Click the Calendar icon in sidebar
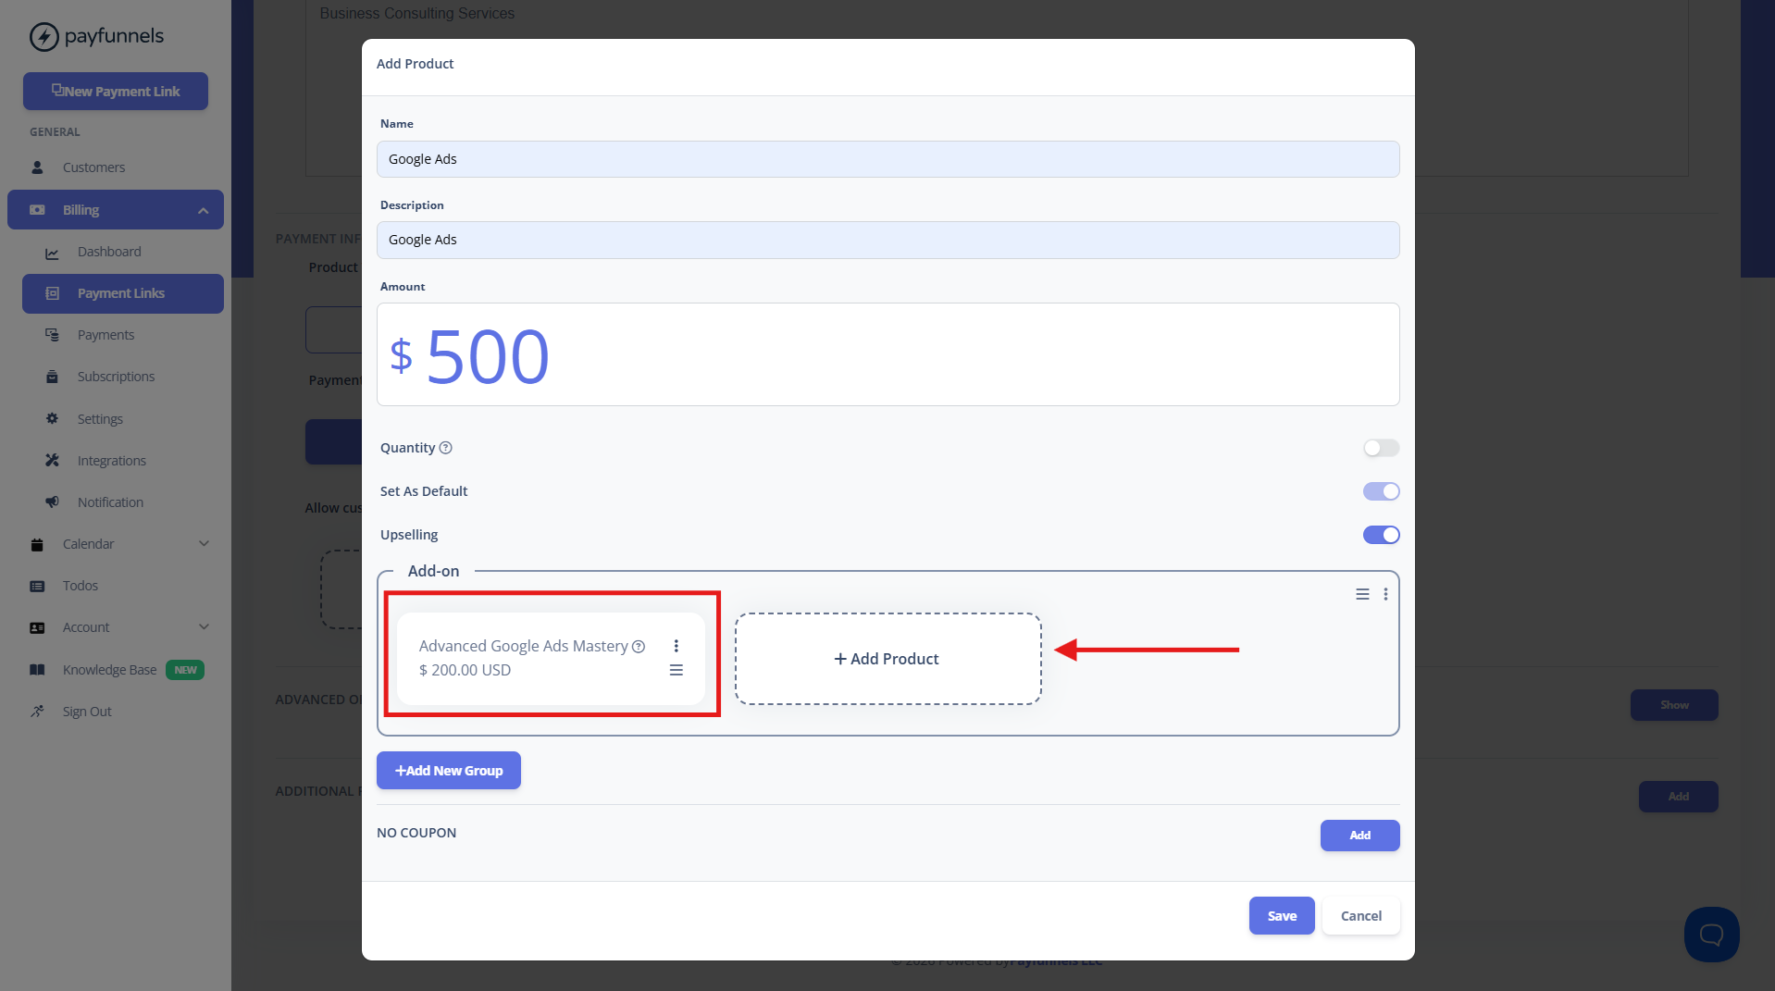1775x991 pixels. point(37,544)
